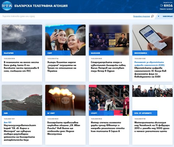Open the СПОРТ category tag
Viewport: 174px width, 147px height.
[x=101, y=113]
